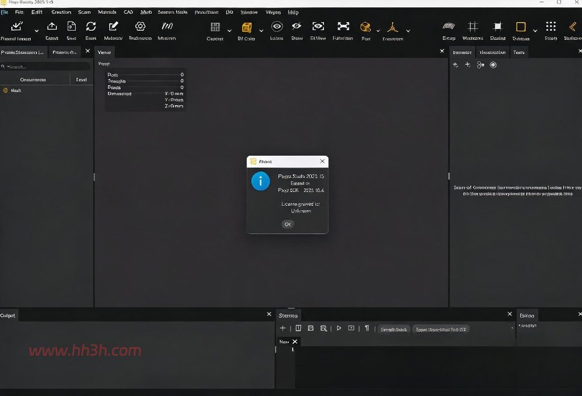Click the second plus icon in right panel
This screenshot has width=582, height=396.
[468, 65]
